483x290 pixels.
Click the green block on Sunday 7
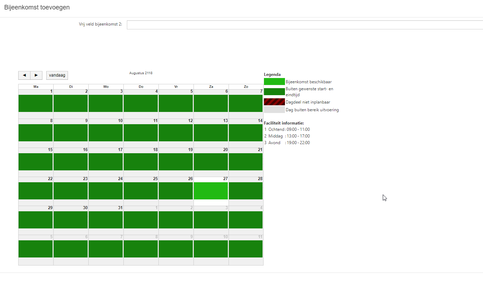point(246,103)
